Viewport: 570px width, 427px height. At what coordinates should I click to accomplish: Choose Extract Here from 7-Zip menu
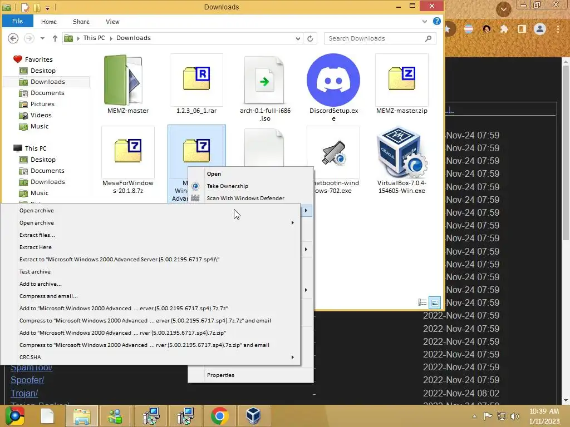(x=150, y=247)
